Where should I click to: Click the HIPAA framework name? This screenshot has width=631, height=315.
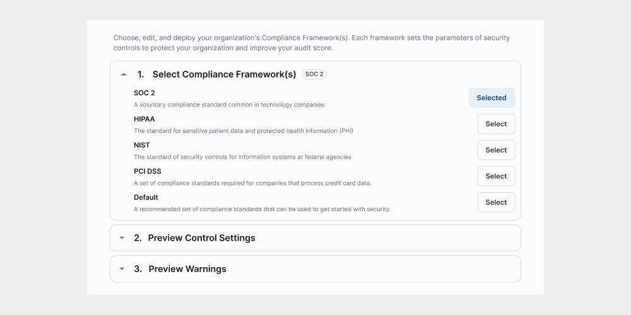click(144, 119)
